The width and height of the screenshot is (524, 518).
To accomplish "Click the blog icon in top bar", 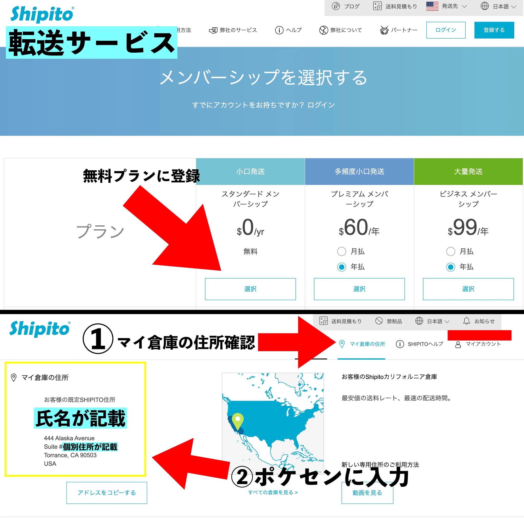I will point(335,6).
